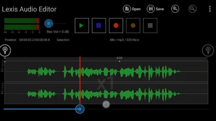Zoom in on the waveform
The width and height of the screenshot is (216, 121).
175,9
